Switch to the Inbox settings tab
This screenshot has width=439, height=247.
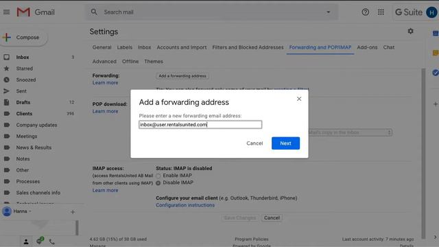[x=145, y=47]
